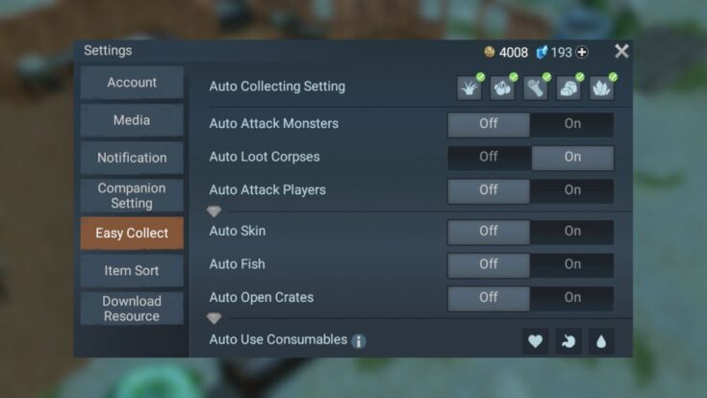
Task: Turn Off Auto Loot Corpses
Action: click(489, 158)
